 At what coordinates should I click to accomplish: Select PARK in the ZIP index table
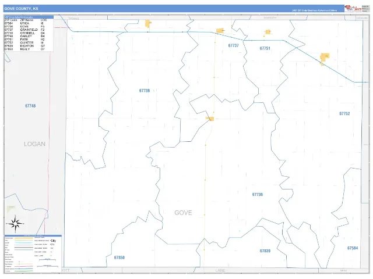(x=24, y=40)
